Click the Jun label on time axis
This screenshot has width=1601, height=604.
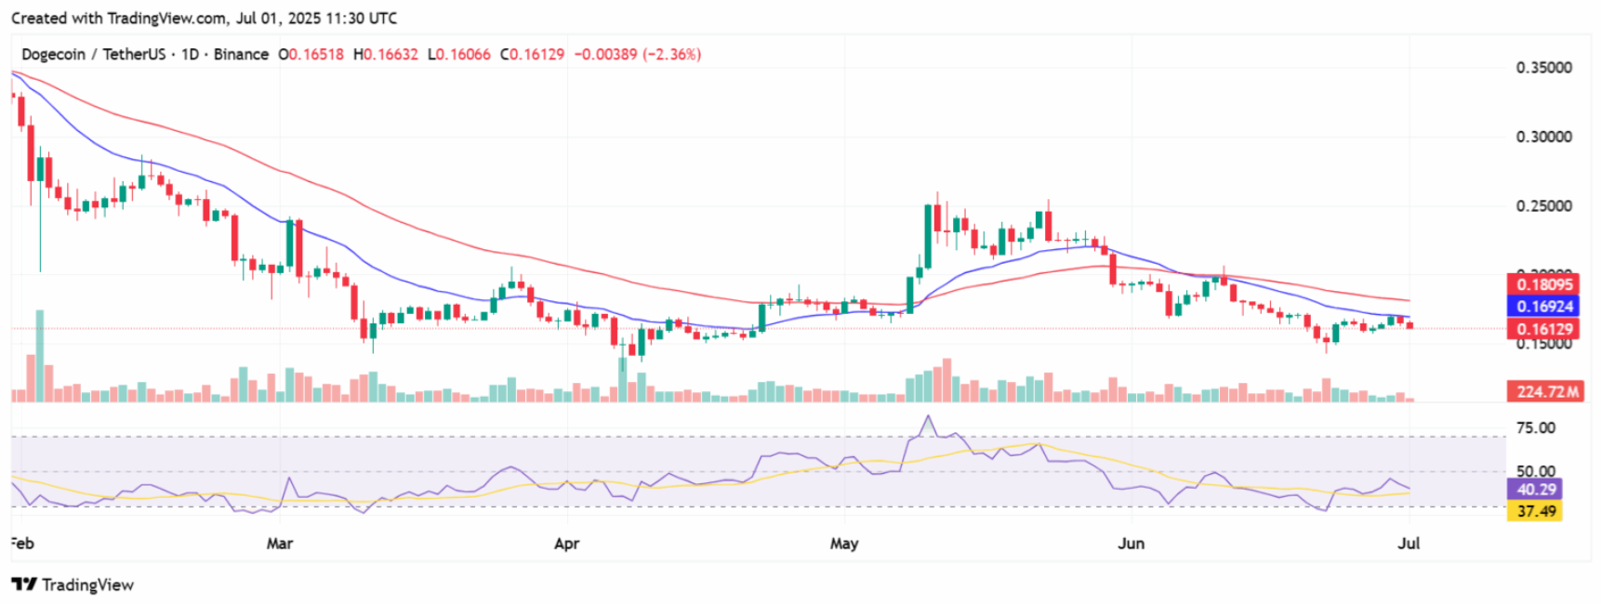pos(1131,544)
